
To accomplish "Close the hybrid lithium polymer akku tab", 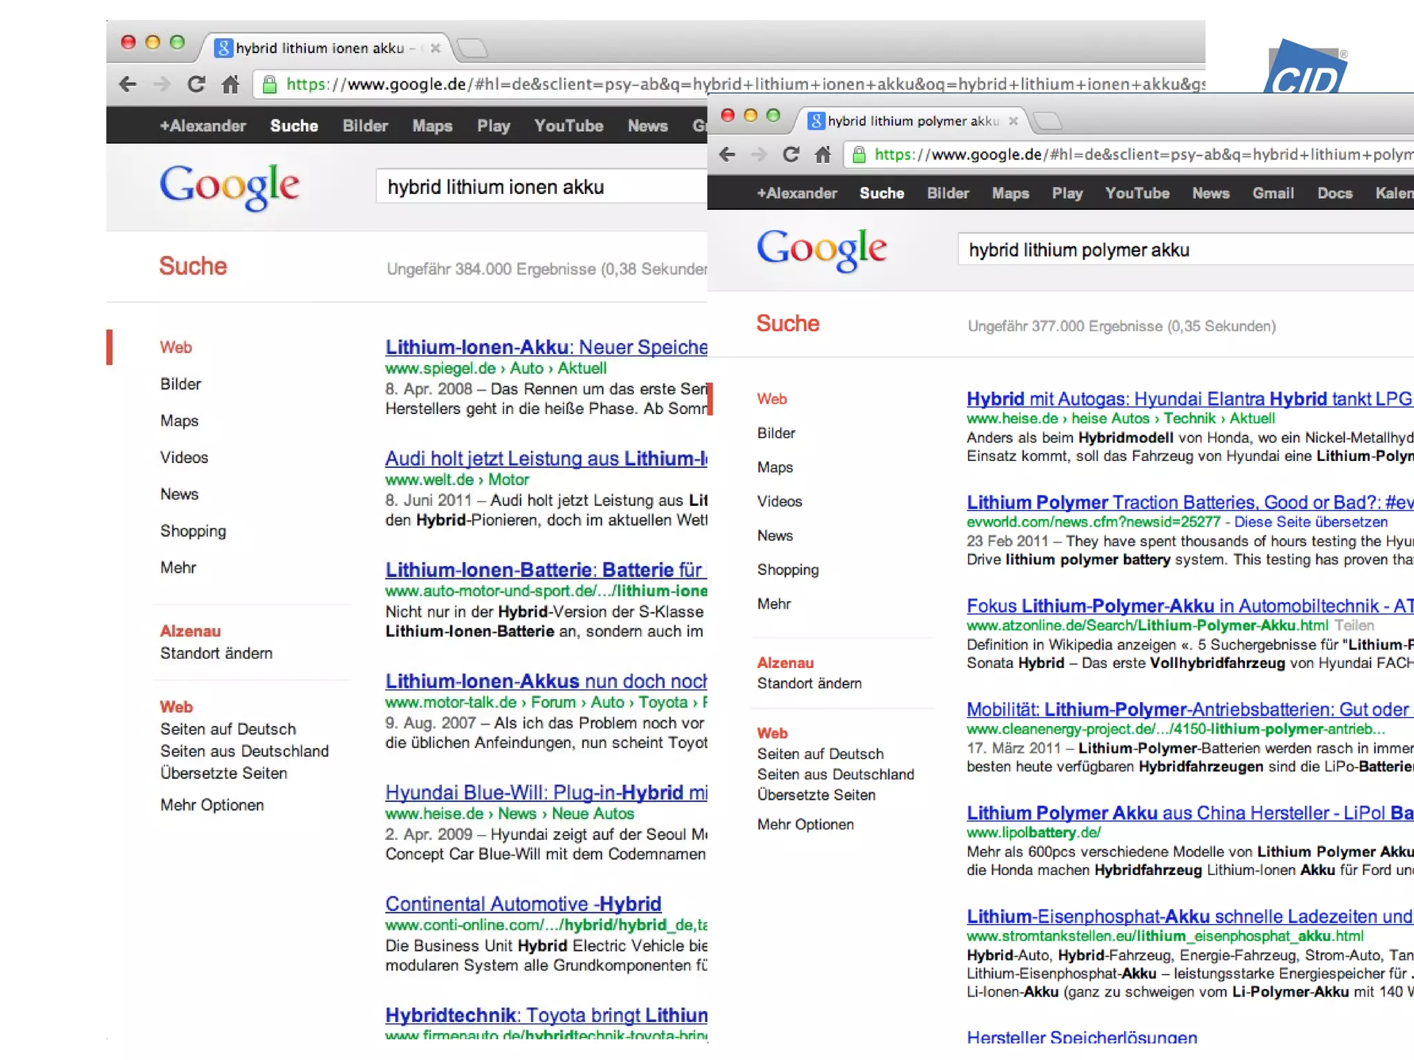I will (1013, 121).
